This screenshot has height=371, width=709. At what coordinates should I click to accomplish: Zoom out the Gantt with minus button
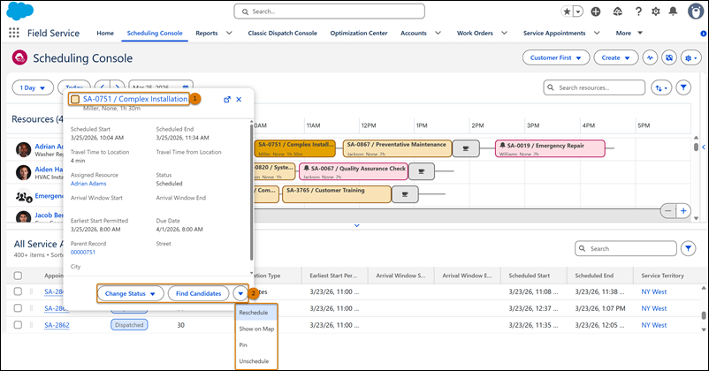(668, 210)
